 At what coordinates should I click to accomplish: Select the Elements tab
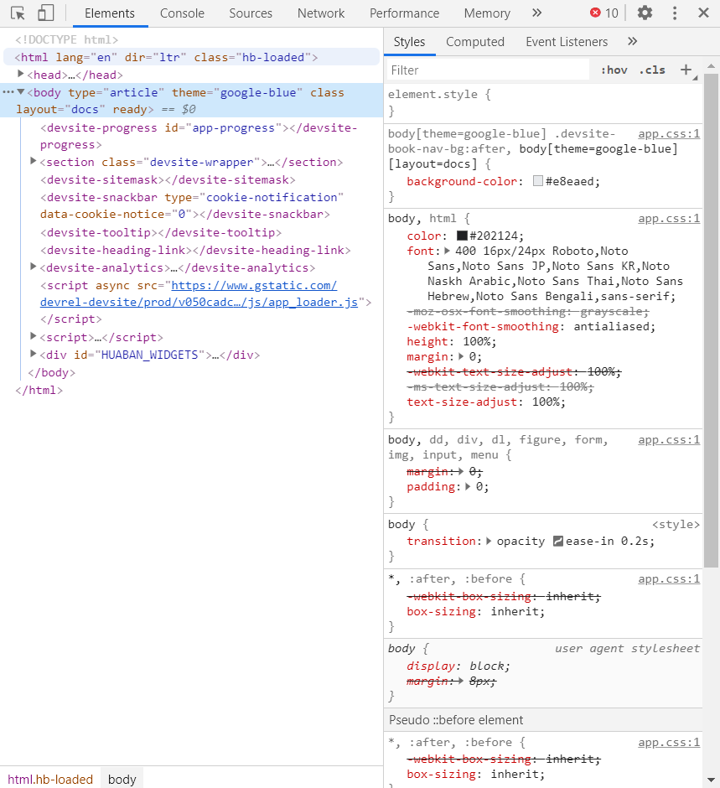point(110,13)
